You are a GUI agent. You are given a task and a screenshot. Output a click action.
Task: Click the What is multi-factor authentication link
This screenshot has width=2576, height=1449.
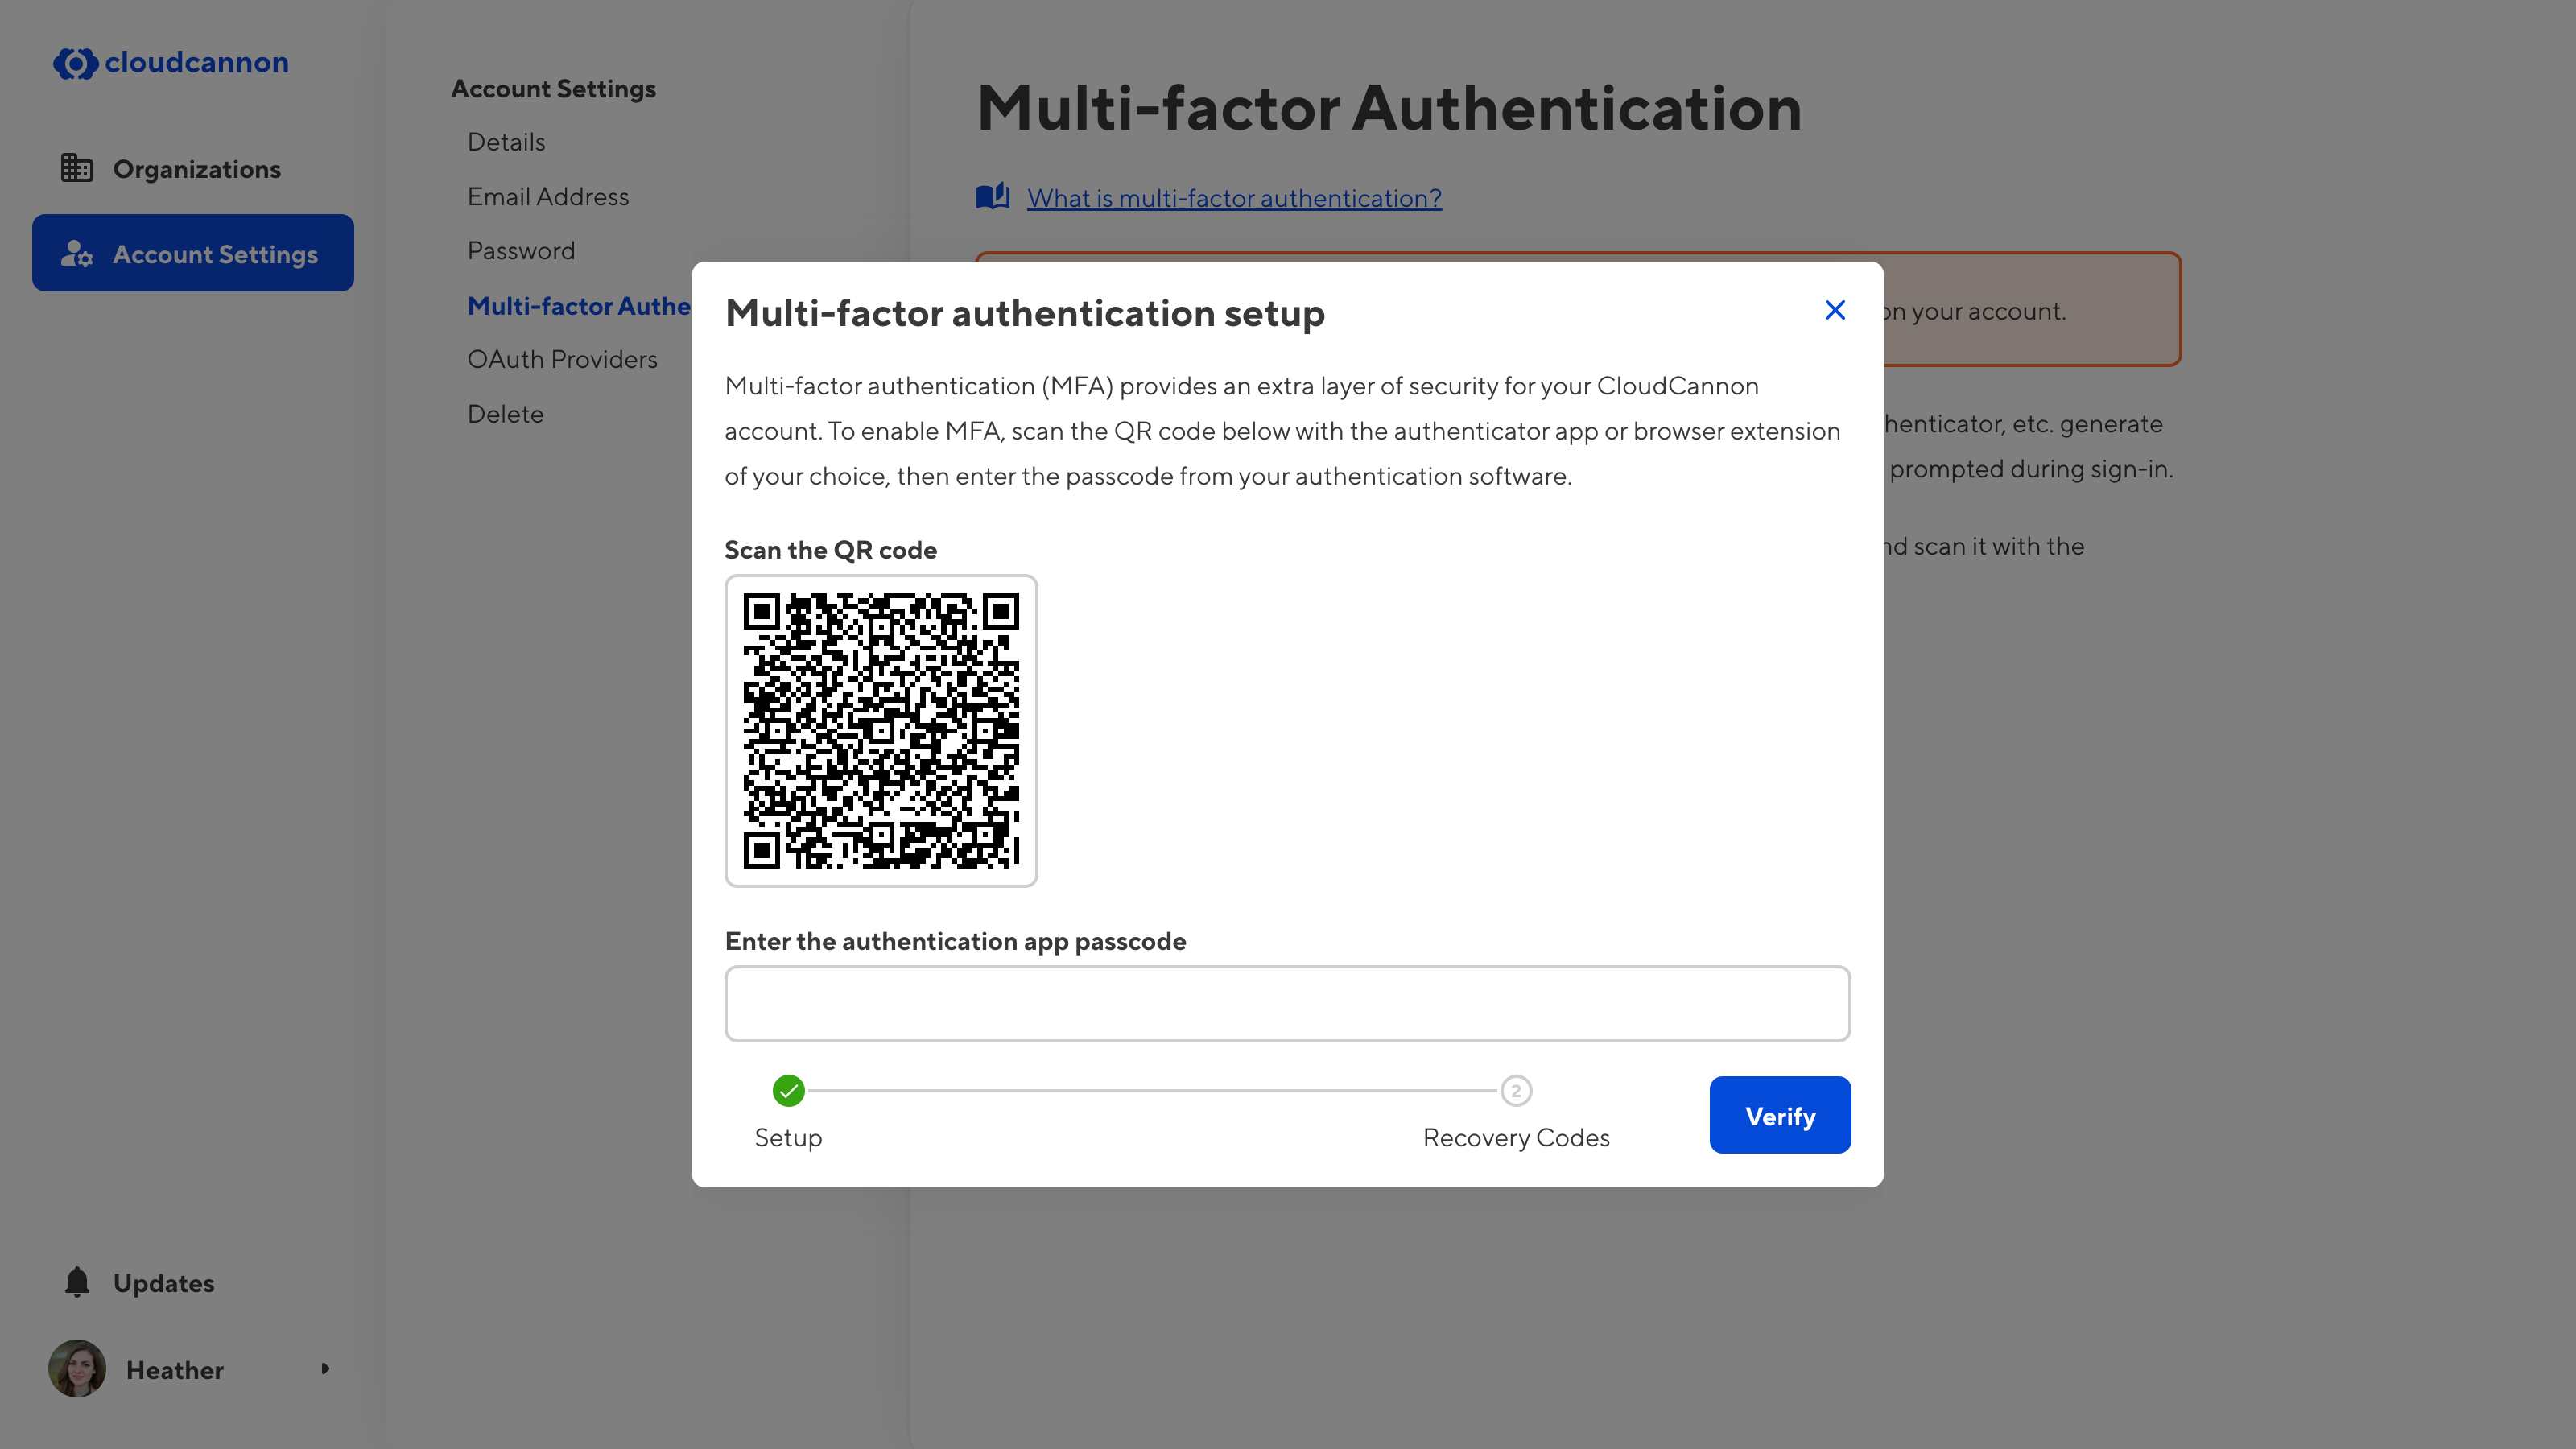coord(1233,196)
